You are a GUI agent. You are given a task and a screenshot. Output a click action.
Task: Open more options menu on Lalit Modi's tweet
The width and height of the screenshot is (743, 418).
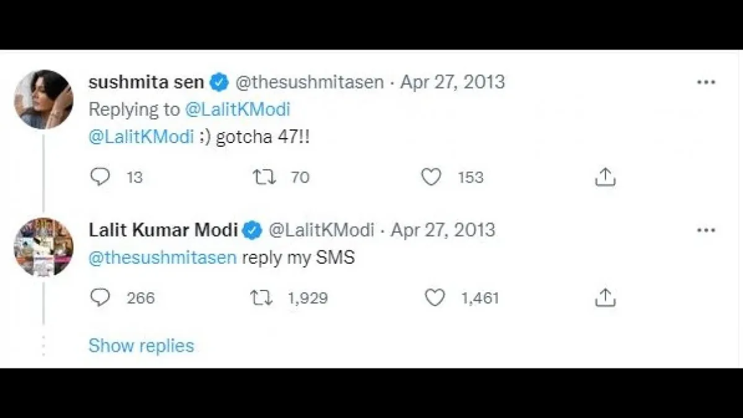[x=706, y=229]
